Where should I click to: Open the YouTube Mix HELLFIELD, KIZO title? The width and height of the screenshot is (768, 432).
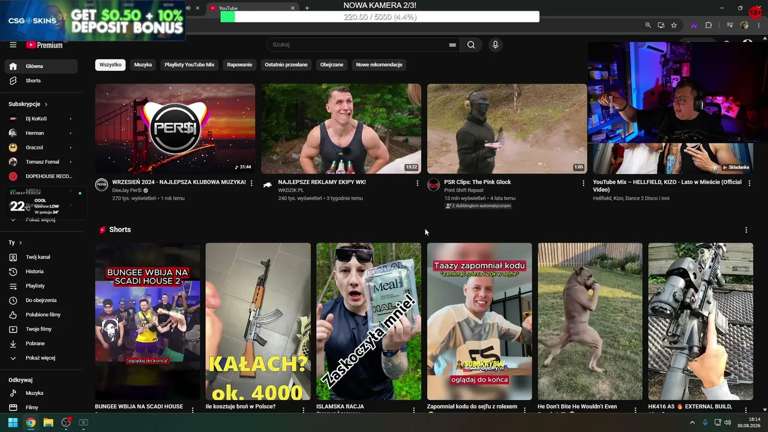tap(667, 186)
